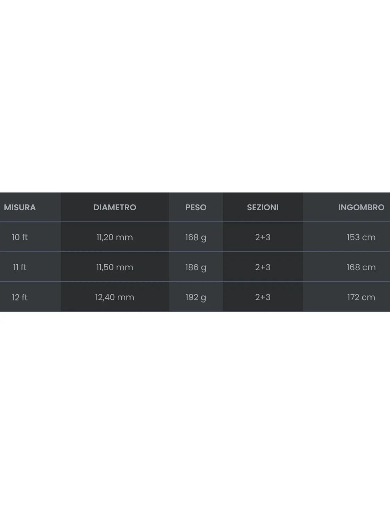Select the 11 ft size cell
Screen dimensions: 390x505
tap(19, 267)
